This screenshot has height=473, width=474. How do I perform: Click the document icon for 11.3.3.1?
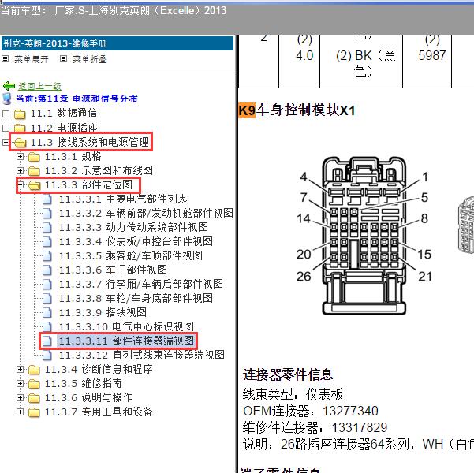[47, 199]
